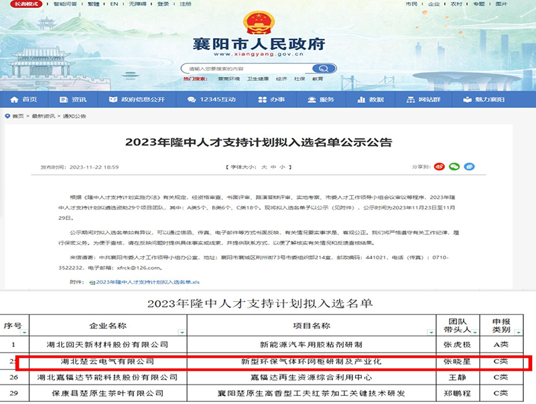Open the 12345互动 navigation item
The image size is (536, 404).
217,100
